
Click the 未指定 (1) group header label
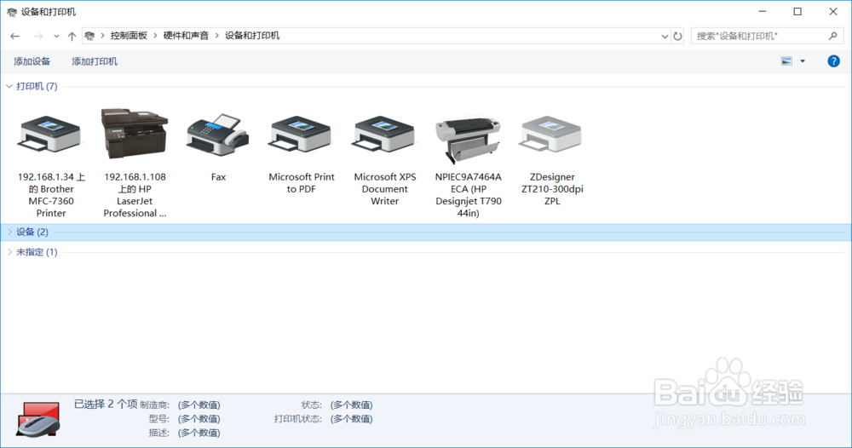pyautogui.click(x=37, y=252)
